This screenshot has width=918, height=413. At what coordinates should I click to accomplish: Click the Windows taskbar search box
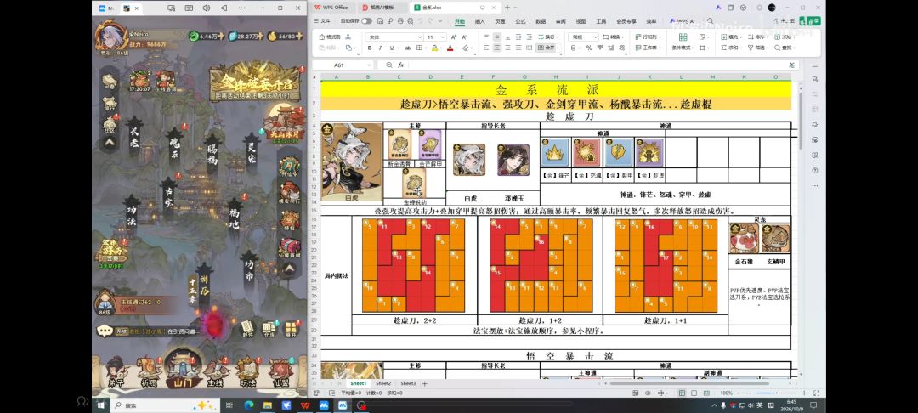tap(164, 405)
